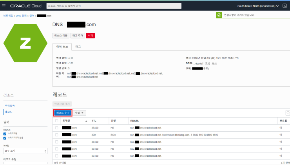Switch to the 태그 tab

coord(78,47)
